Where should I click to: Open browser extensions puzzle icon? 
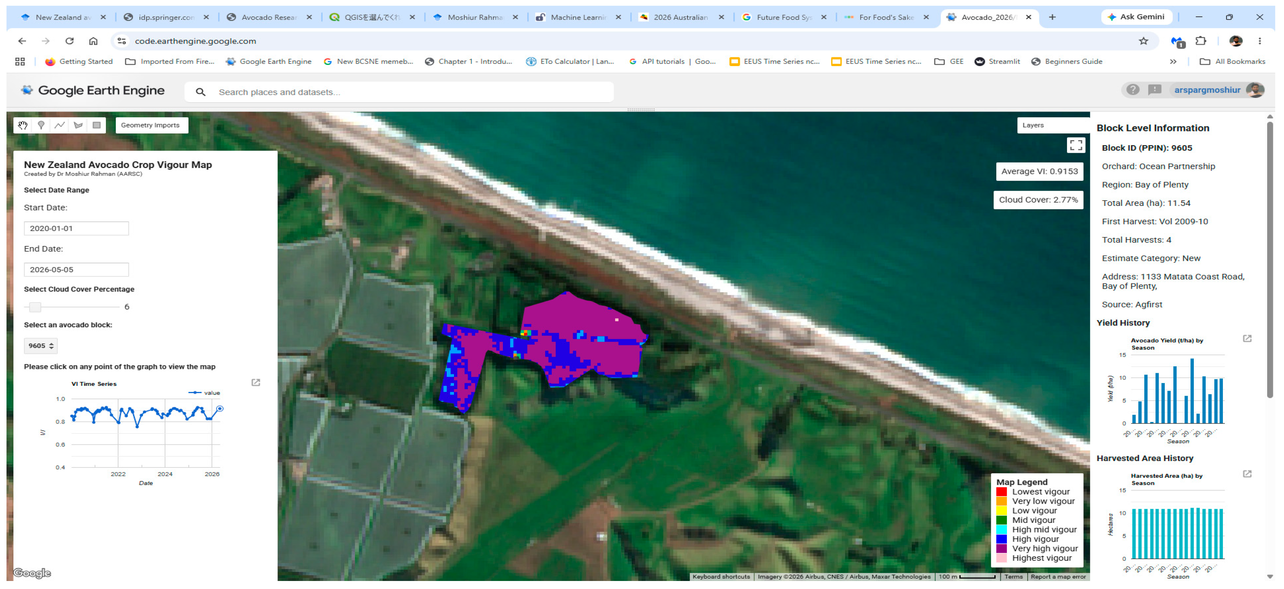pos(1201,41)
